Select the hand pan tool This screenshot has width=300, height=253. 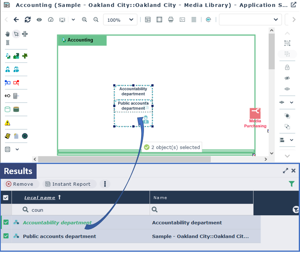7,34
